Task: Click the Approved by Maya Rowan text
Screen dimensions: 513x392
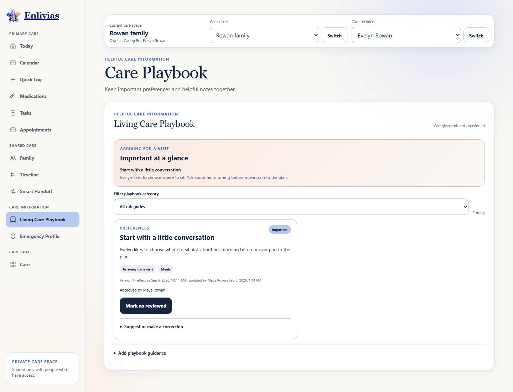Action: click(x=142, y=290)
